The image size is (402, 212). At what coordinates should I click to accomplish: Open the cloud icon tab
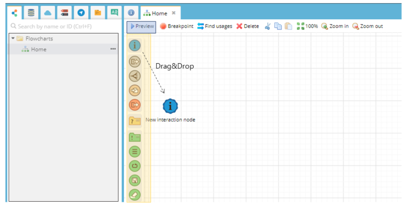pos(48,13)
